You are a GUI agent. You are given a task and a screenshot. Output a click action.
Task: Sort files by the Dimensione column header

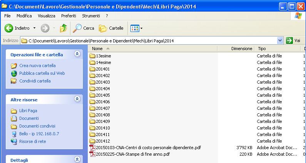coord(241,49)
